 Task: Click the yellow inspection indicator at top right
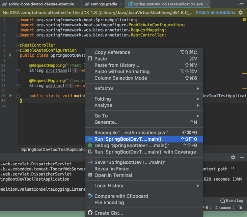[244, 20]
